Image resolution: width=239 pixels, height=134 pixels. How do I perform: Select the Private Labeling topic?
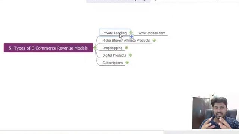tap(115, 33)
